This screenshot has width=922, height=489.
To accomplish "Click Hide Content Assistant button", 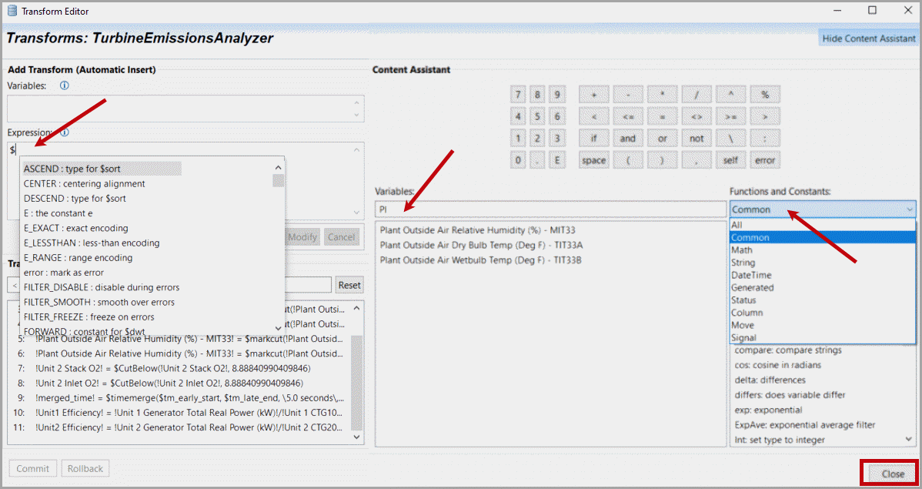I will coord(868,39).
